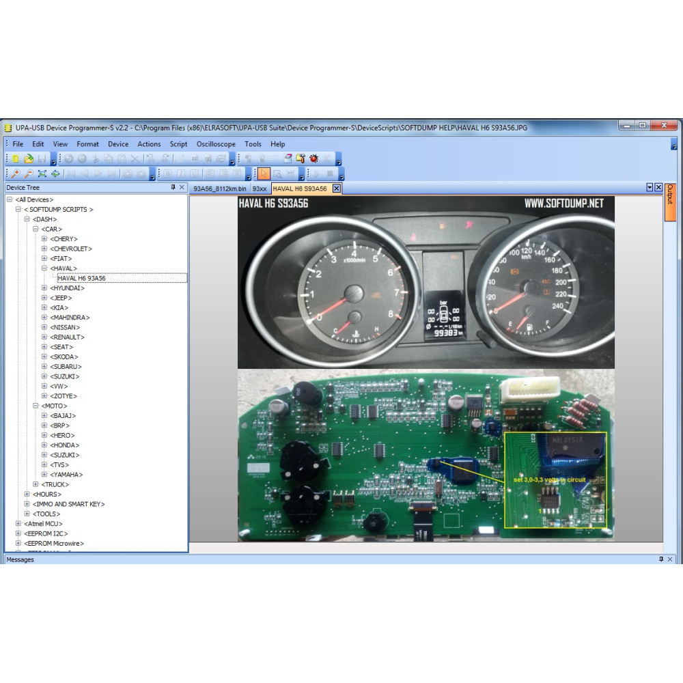Open the Tools menu
This screenshot has height=683, width=683.
[x=253, y=144]
